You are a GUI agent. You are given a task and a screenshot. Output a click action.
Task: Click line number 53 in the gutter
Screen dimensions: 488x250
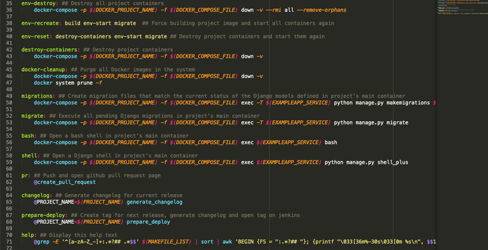click(x=9, y=122)
